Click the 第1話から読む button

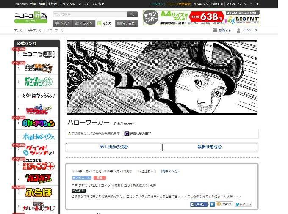[x=114, y=147]
